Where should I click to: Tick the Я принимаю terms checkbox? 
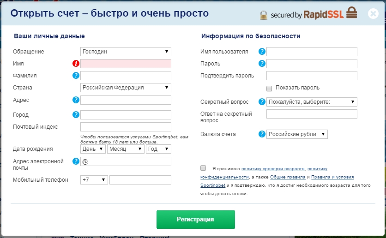pos(203,168)
